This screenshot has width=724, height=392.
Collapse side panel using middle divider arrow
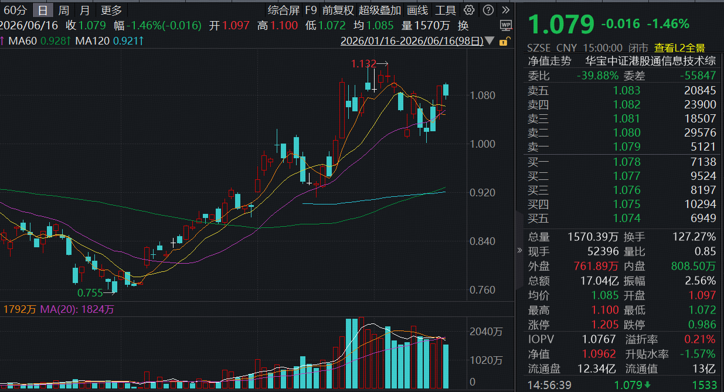(x=519, y=251)
